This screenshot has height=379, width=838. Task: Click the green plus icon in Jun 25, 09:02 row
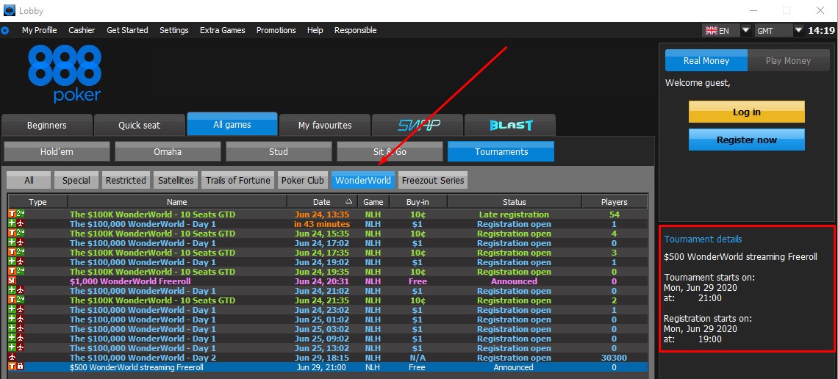point(12,339)
